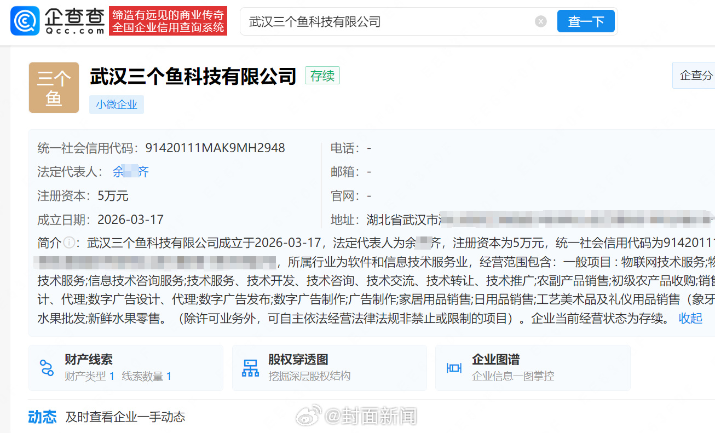Click the 及时查看企业一手动态 text
This screenshot has width=715, height=433.
125,417
